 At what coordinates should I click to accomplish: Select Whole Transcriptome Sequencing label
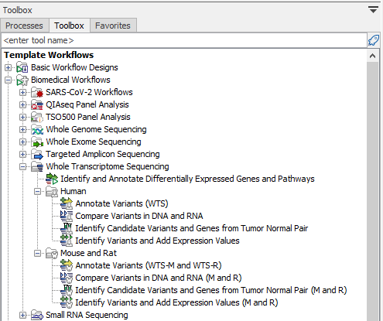[108, 166]
